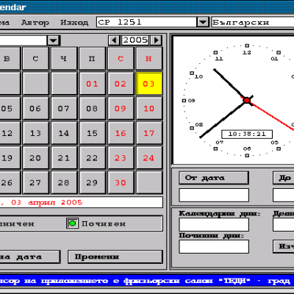
Task: Select highlighted date 03
Action: [149, 84]
